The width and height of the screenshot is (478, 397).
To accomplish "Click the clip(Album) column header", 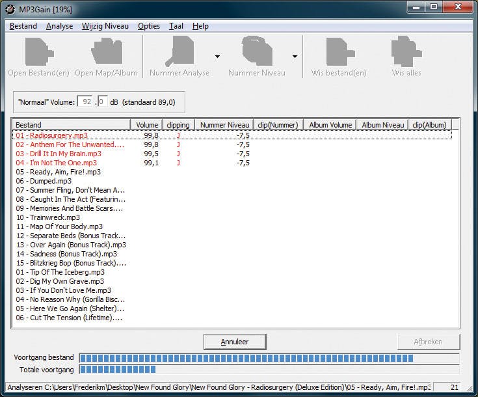I will point(429,125).
